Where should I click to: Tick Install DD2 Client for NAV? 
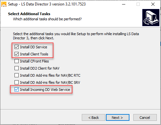point(16,68)
